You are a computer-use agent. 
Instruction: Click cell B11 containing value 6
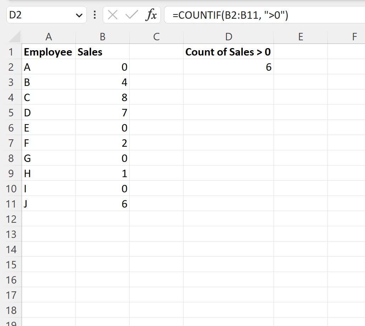(x=102, y=204)
